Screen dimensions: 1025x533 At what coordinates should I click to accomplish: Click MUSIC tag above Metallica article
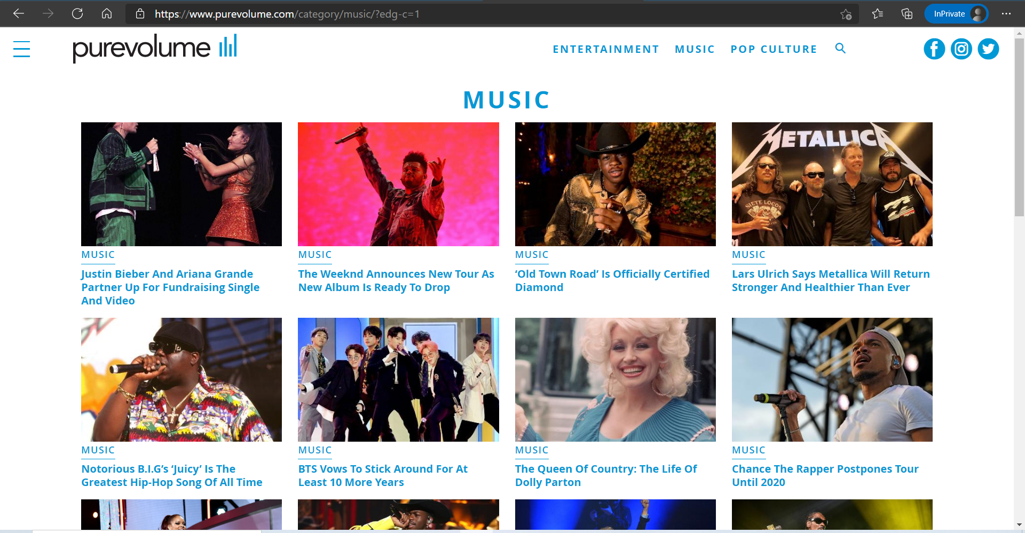pos(748,255)
